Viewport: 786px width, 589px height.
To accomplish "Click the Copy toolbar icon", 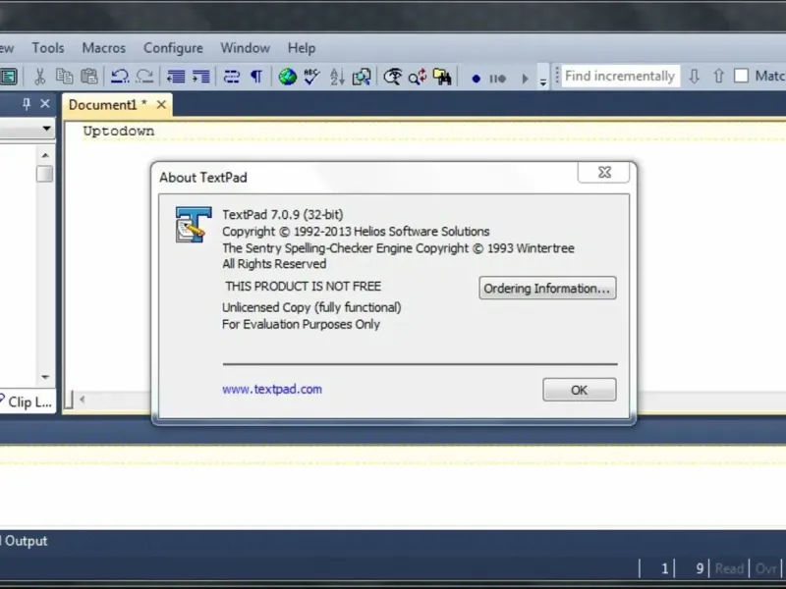I will pos(64,77).
